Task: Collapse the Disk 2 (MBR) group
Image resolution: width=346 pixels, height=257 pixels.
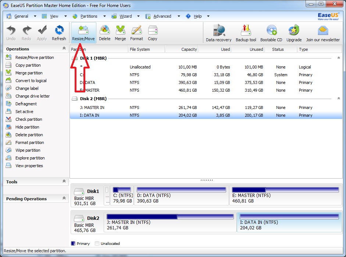Action: [x=339, y=98]
